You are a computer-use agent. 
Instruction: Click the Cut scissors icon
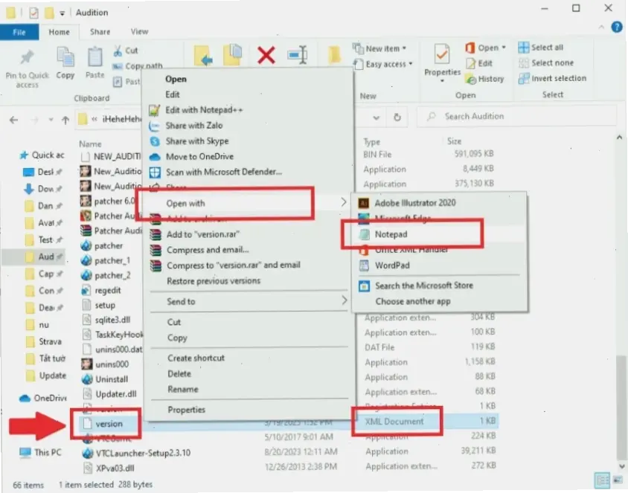(x=118, y=51)
